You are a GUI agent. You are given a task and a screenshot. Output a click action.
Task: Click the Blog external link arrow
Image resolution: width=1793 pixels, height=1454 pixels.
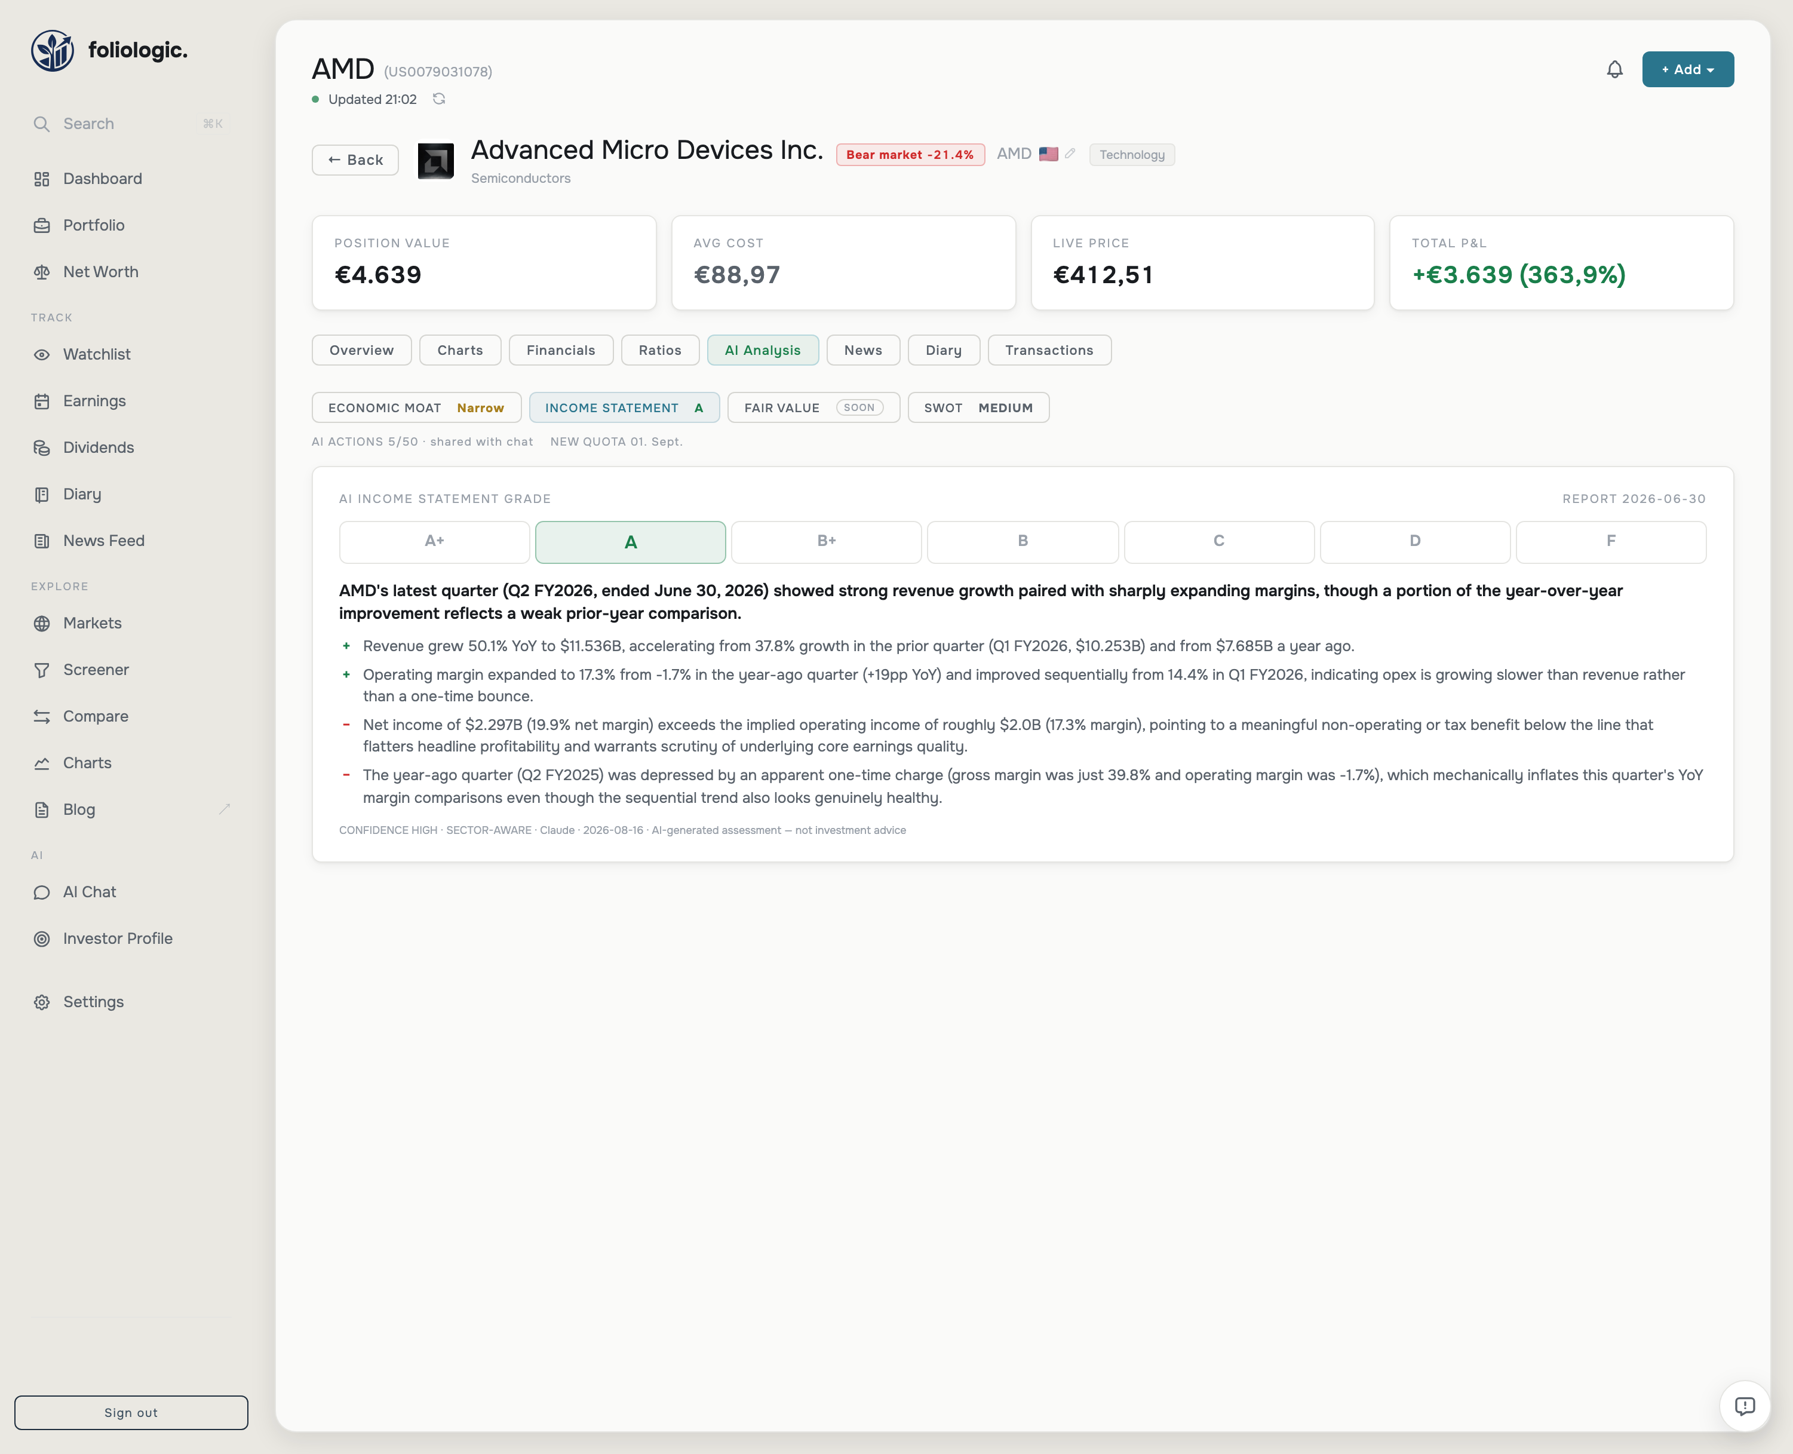point(225,809)
